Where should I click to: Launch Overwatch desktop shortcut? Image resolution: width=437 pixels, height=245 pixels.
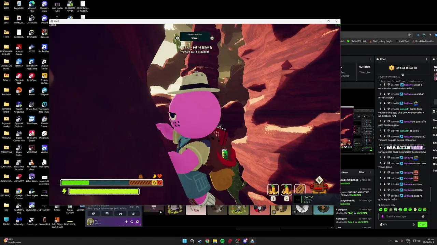[x=32, y=34]
